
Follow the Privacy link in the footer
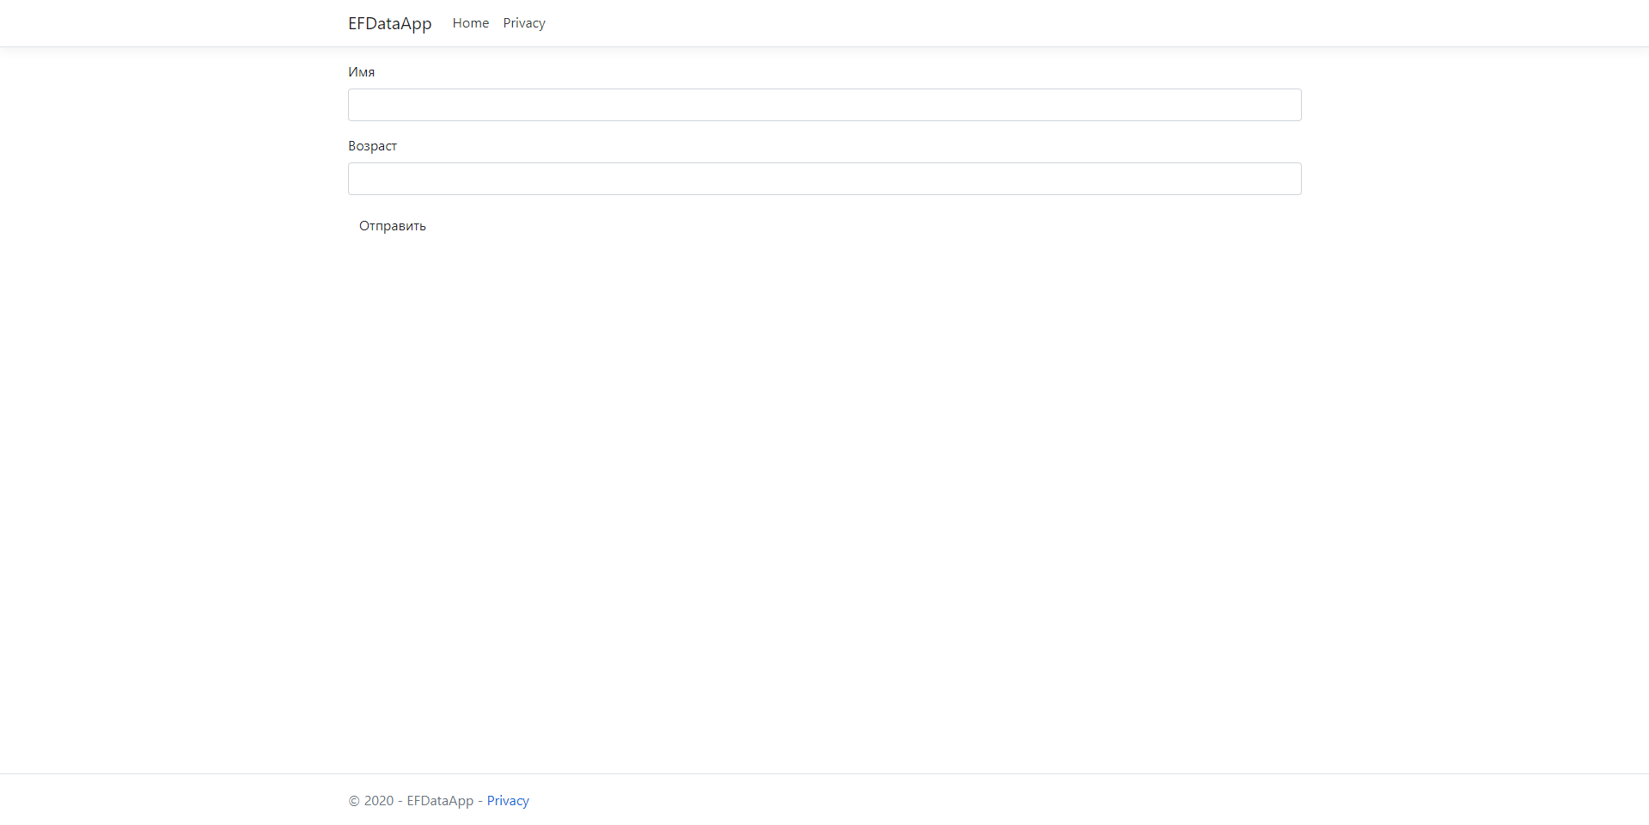(x=507, y=800)
